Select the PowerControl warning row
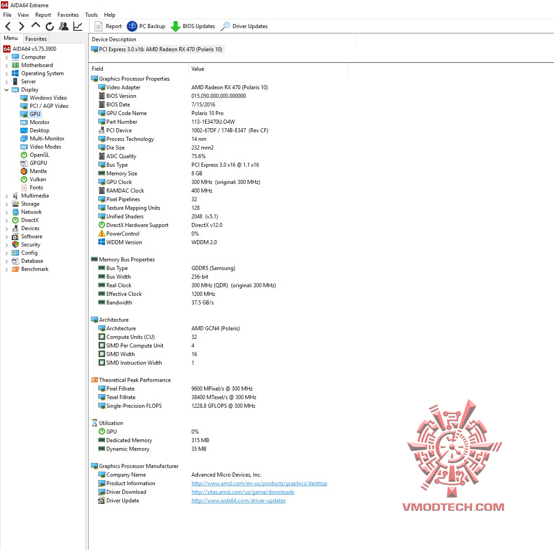The width and height of the screenshot is (554, 550). (x=219, y=234)
